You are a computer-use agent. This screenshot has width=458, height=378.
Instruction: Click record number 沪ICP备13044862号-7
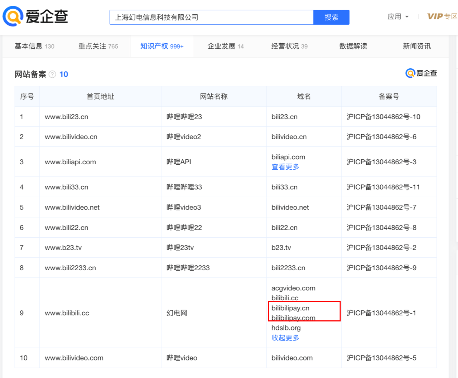coord(381,207)
